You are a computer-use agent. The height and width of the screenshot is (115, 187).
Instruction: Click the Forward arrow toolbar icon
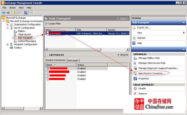pos(8,13)
